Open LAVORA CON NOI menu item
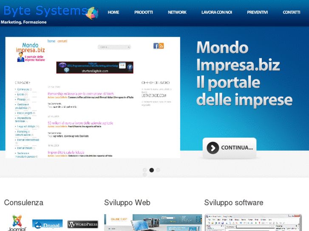Screen dimensions: 309x231 tap(217, 12)
